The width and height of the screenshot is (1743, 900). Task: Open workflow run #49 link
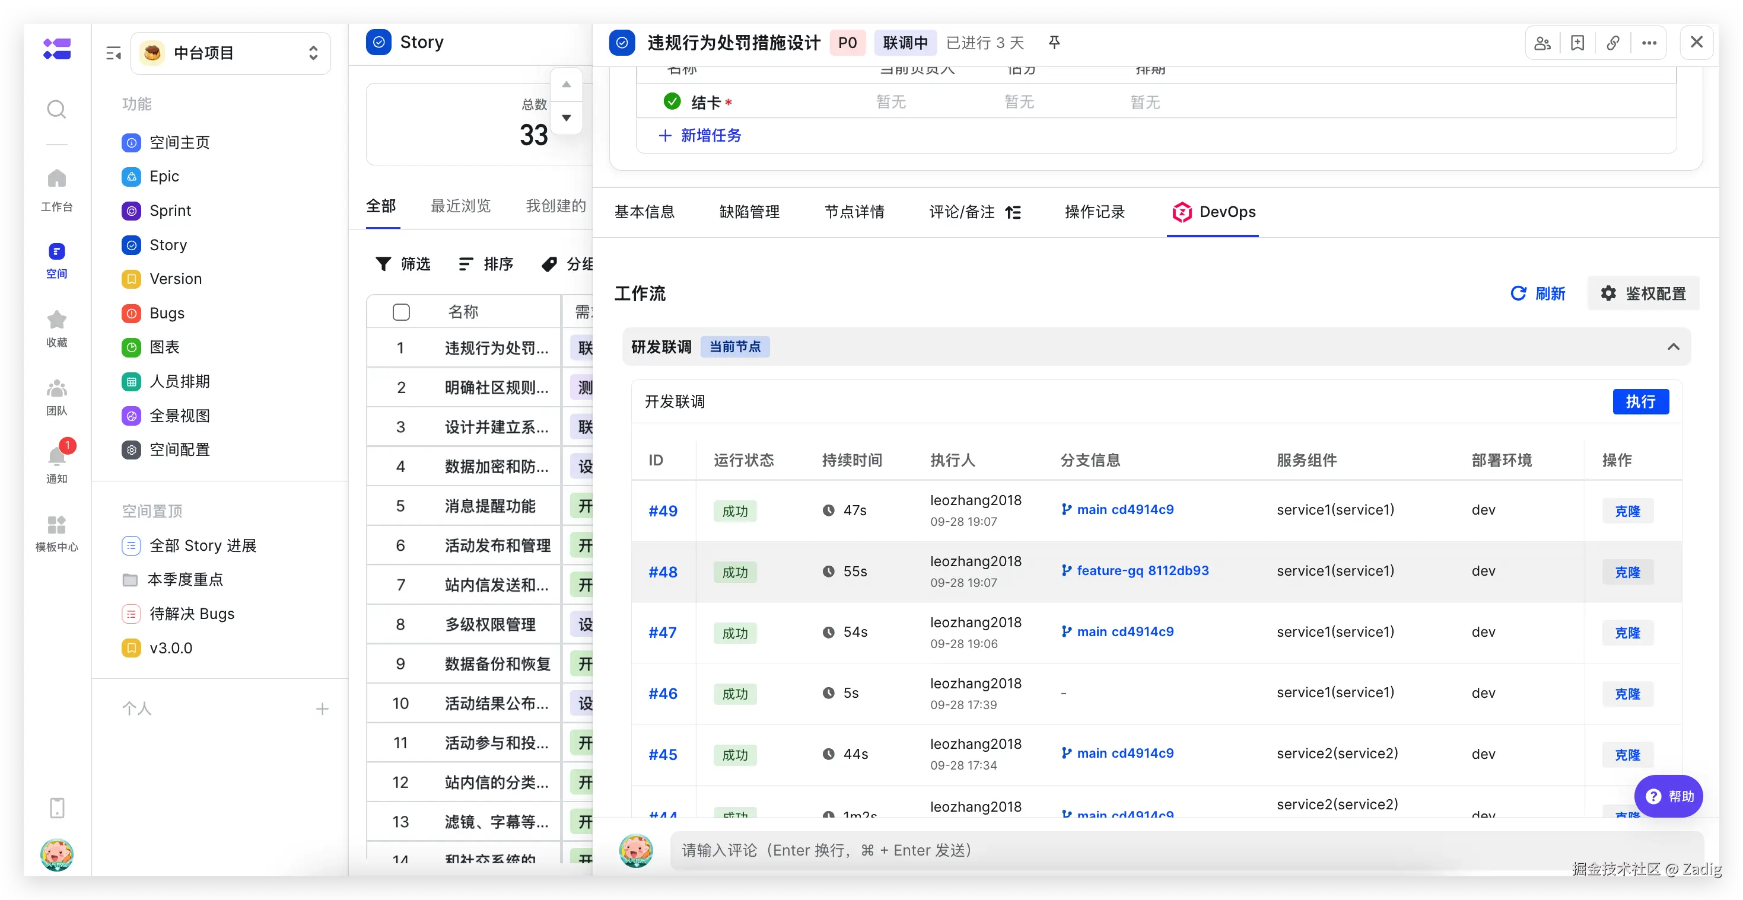pyautogui.click(x=663, y=511)
